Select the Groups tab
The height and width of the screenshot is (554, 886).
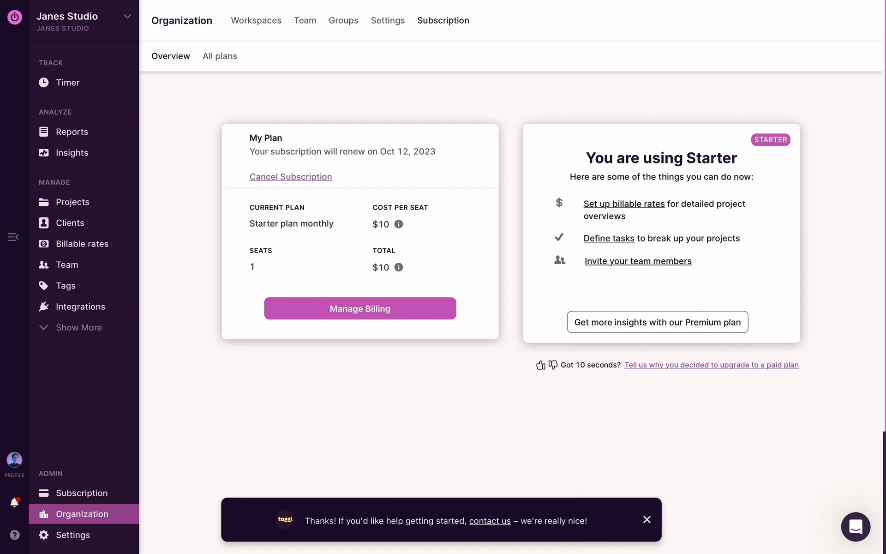(x=343, y=20)
